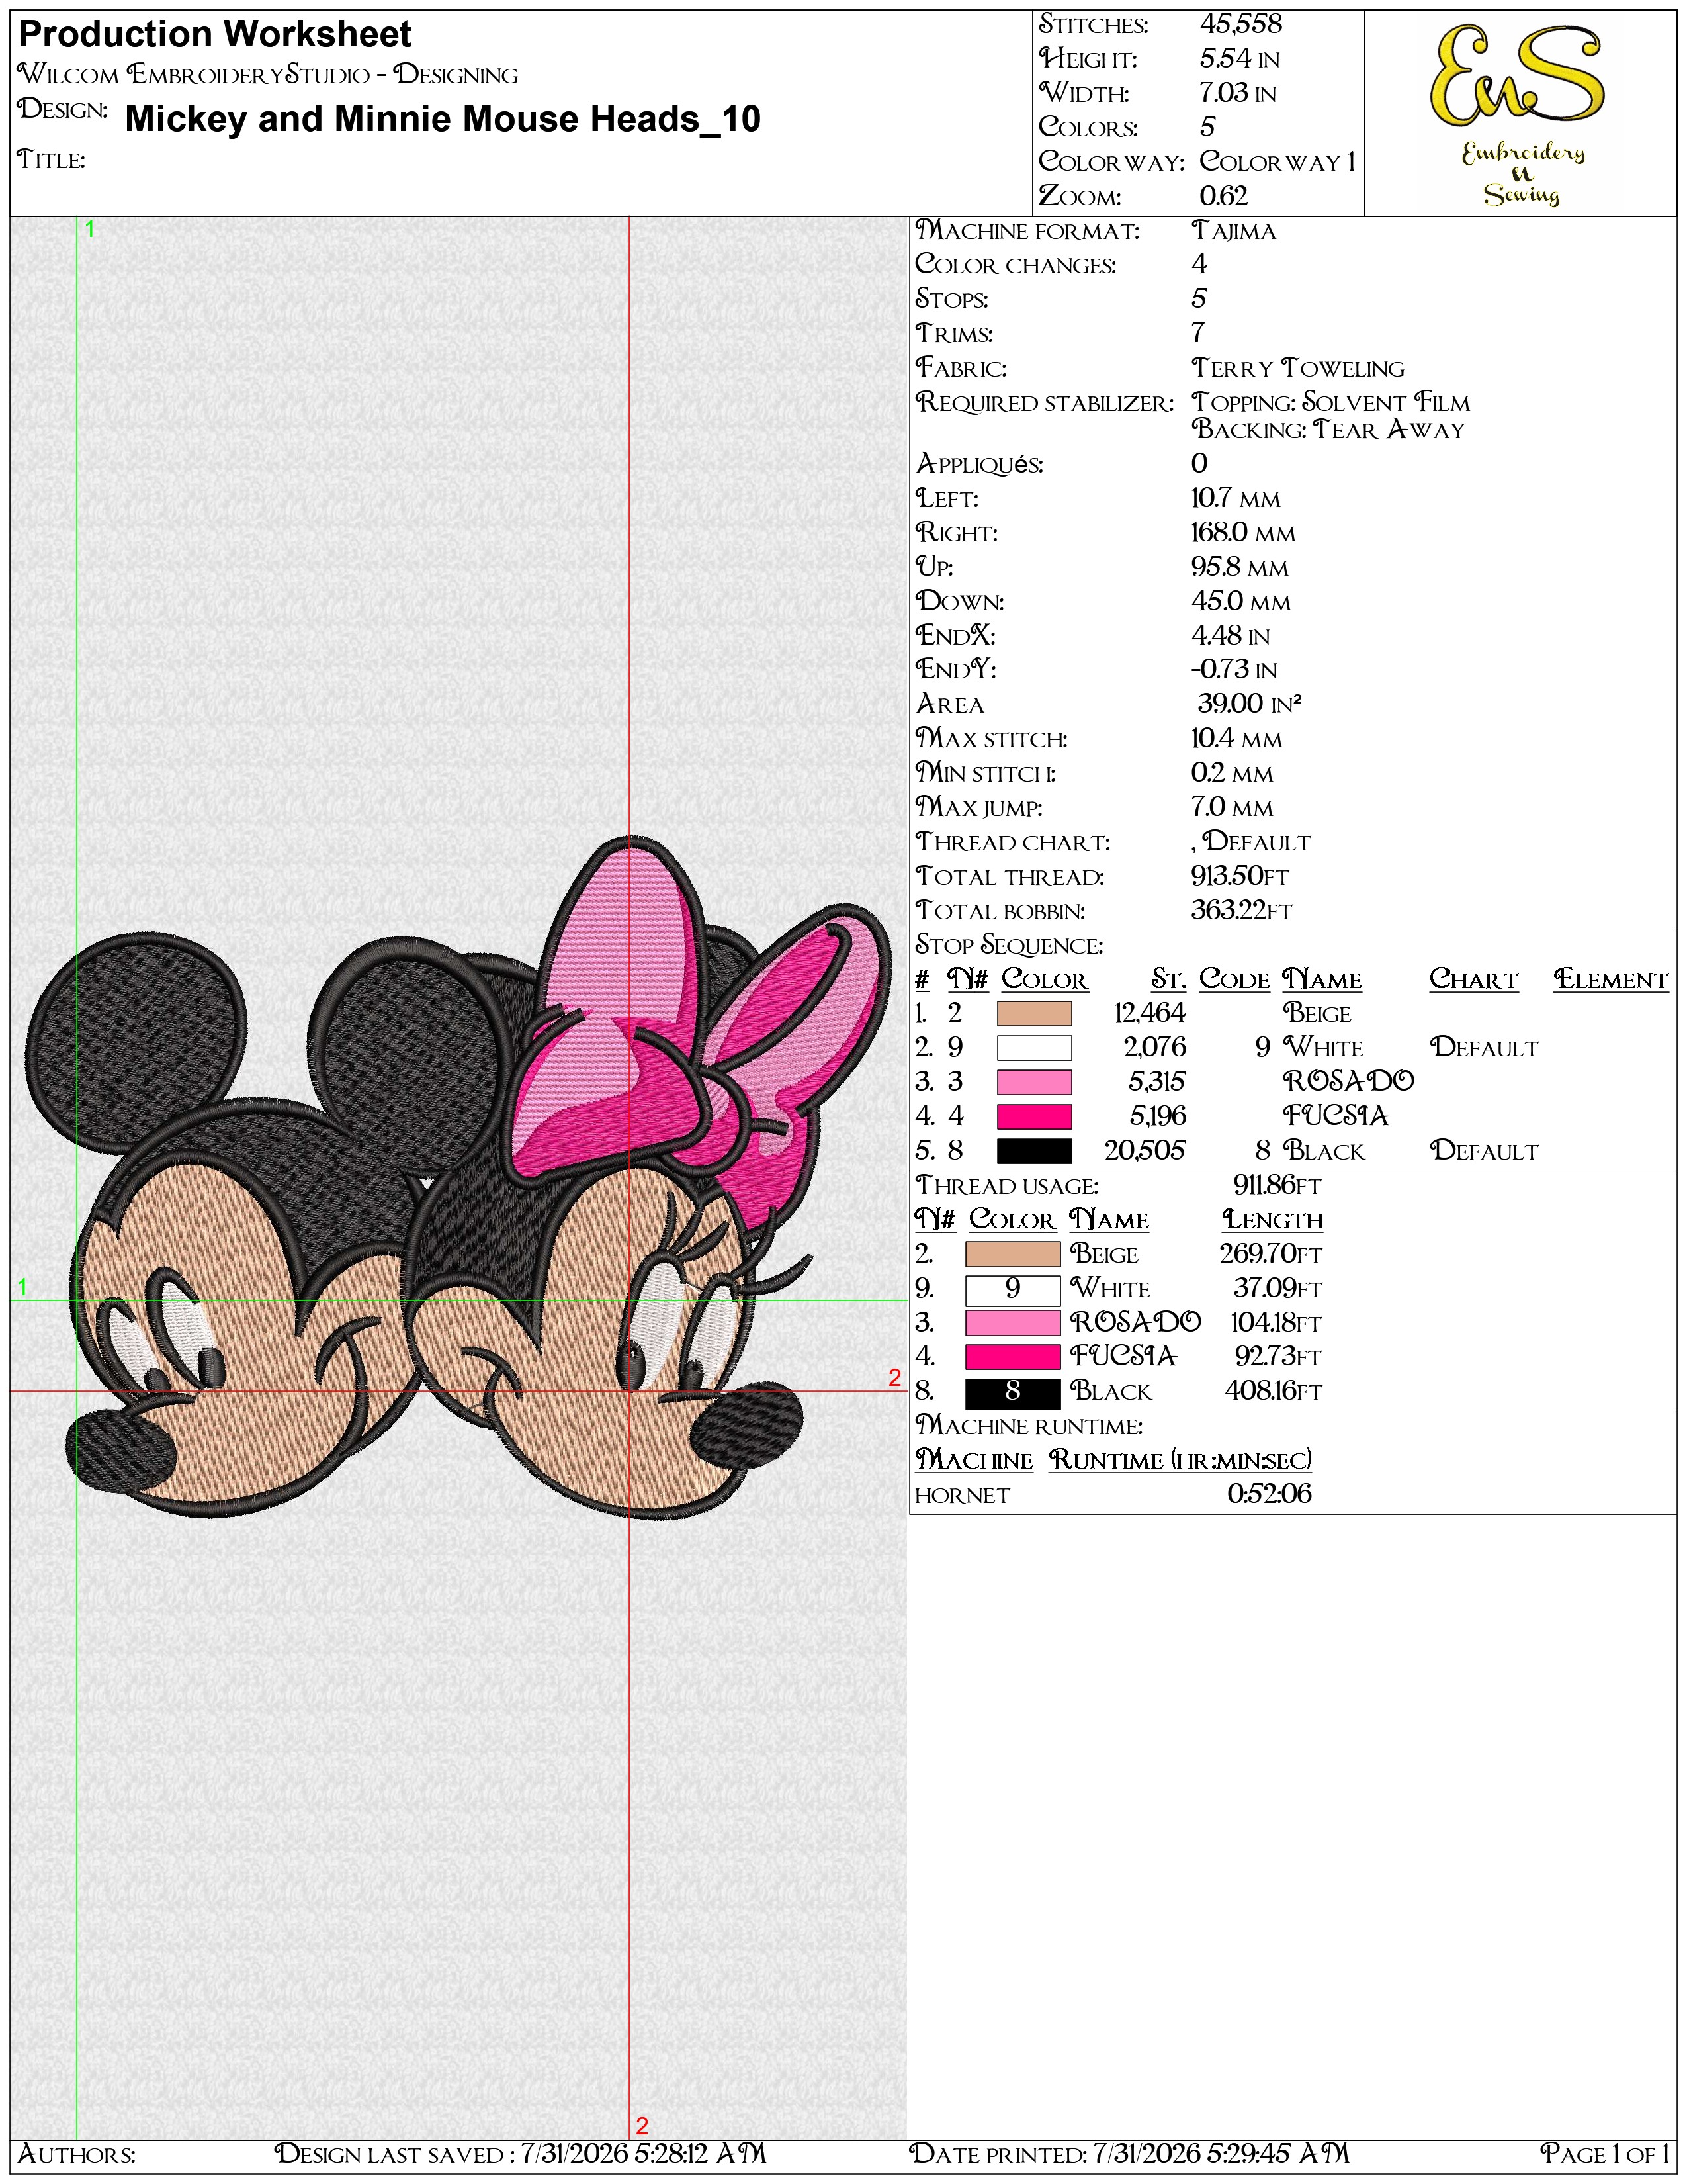Click the Area value 39.00 in²
The image size is (1687, 2184).
[x=1249, y=704]
